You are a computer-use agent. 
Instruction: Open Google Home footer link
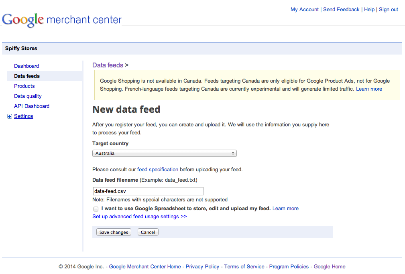click(x=329, y=267)
